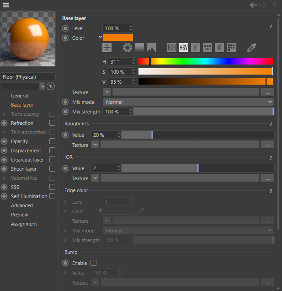Select the General tab

pos(20,96)
